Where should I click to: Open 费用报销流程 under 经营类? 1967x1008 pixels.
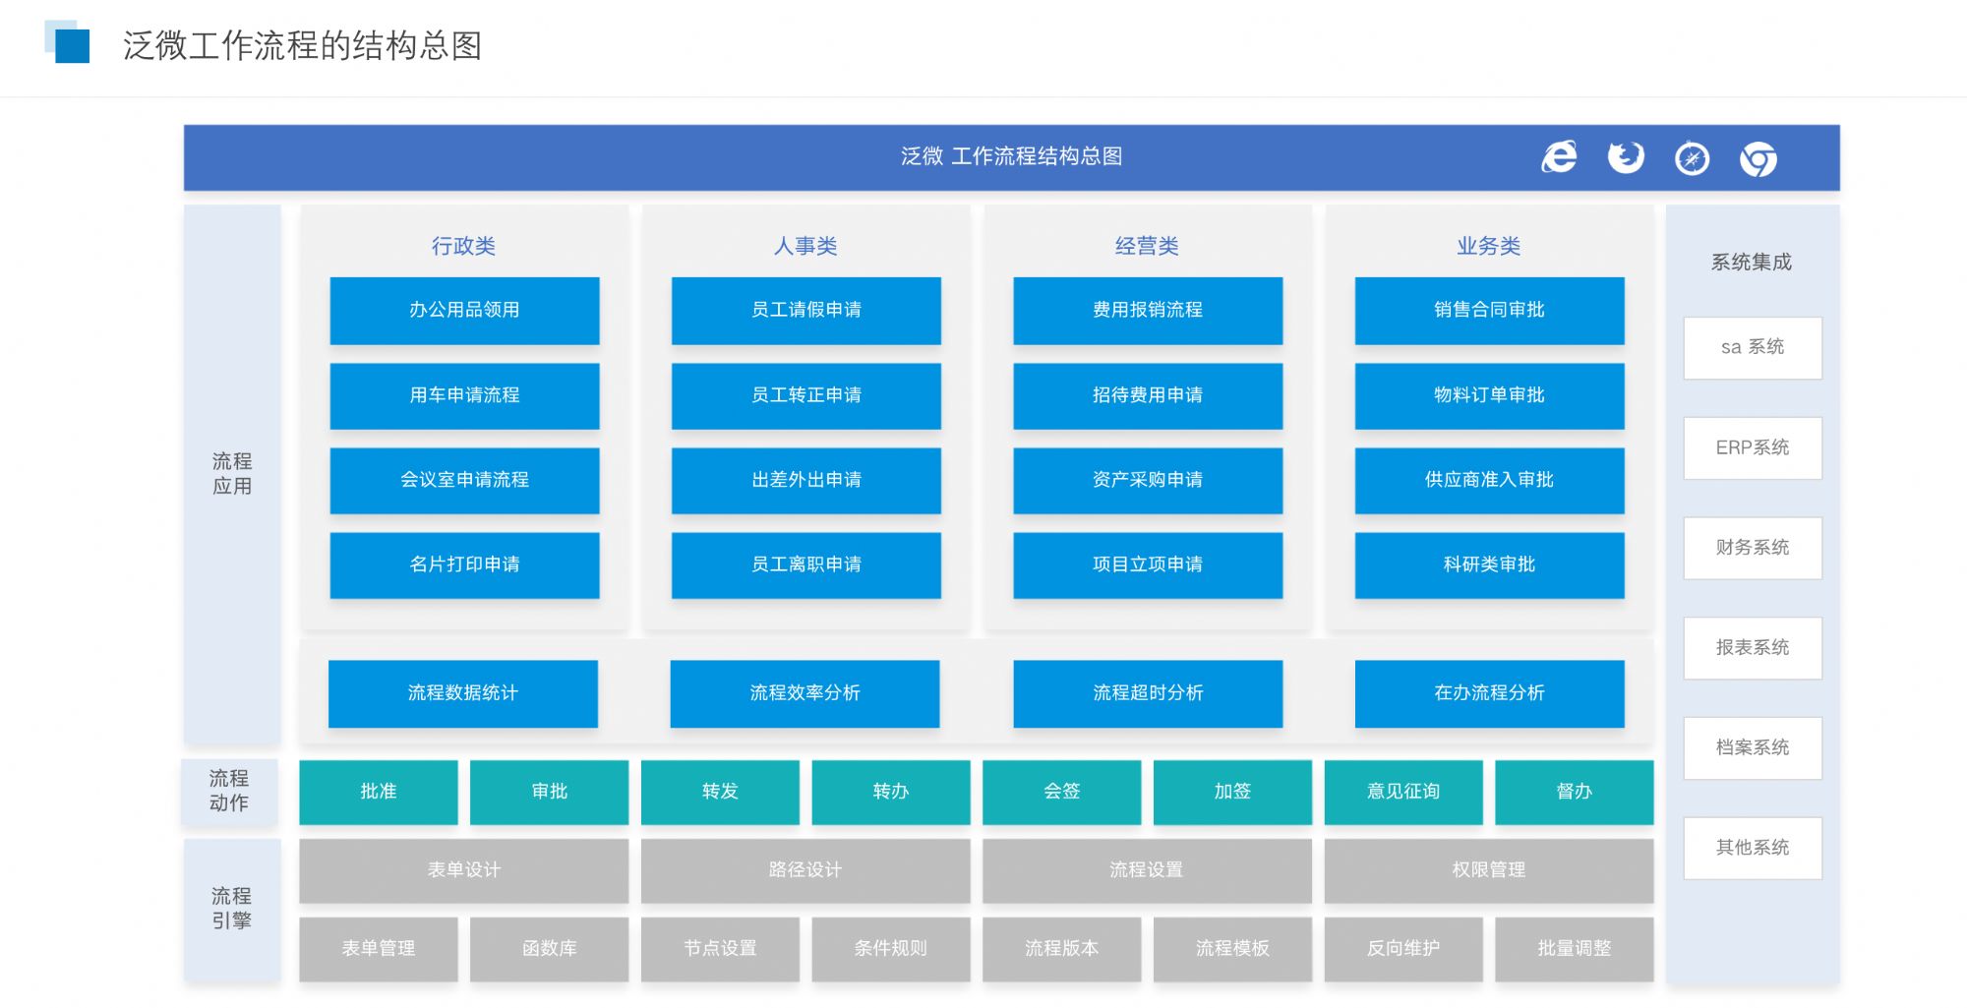[1148, 310]
